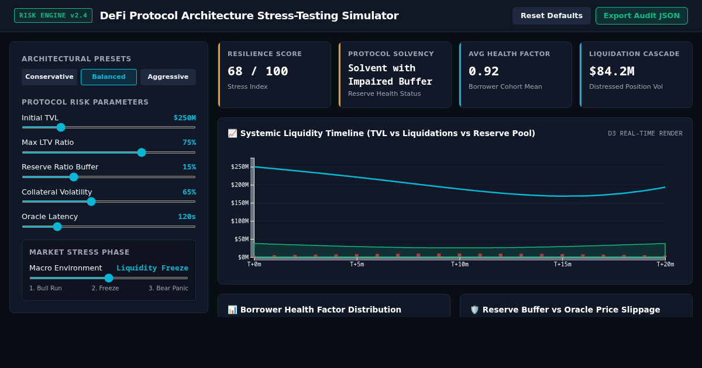
Task: Click the Reserve Health Status subtitle
Action: 384,94
